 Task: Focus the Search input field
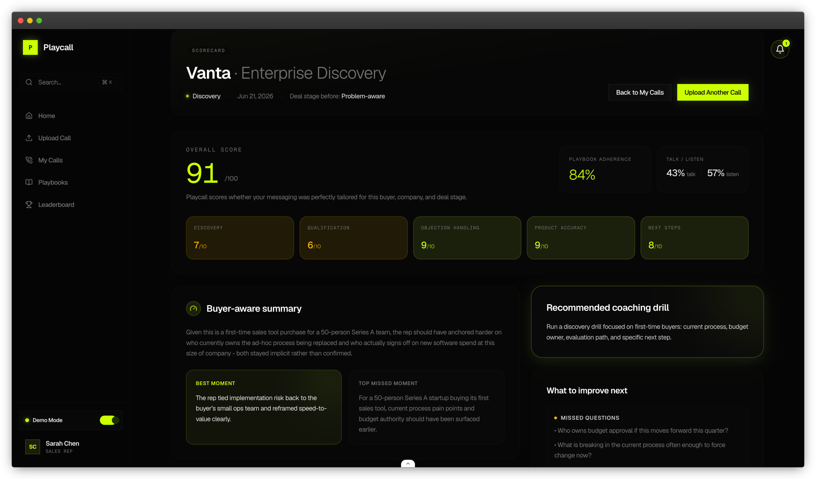click(71, 82)
